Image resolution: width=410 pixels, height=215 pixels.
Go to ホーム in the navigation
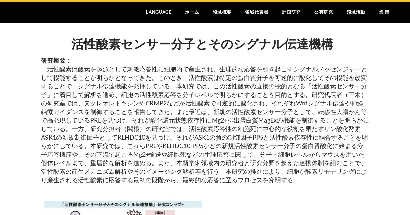(x=192, y=12)
